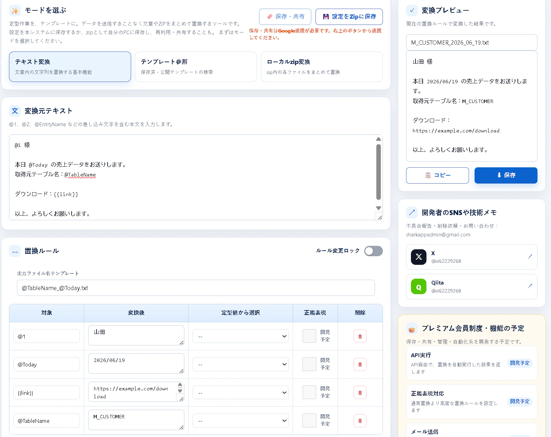551x437 pixels.
Task: Toggle the ルール変更ロック switch
Action: coord(374,251)
